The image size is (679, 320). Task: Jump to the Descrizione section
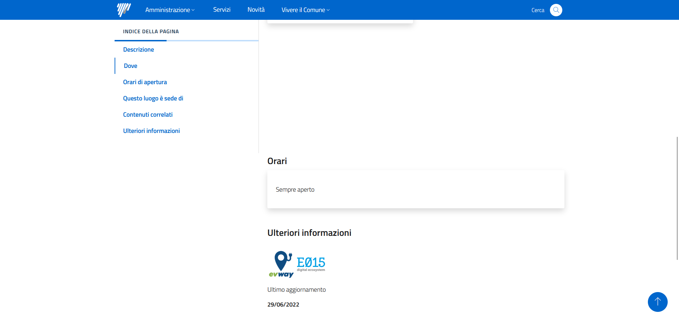pyautogui.click(x=139, y=50)
